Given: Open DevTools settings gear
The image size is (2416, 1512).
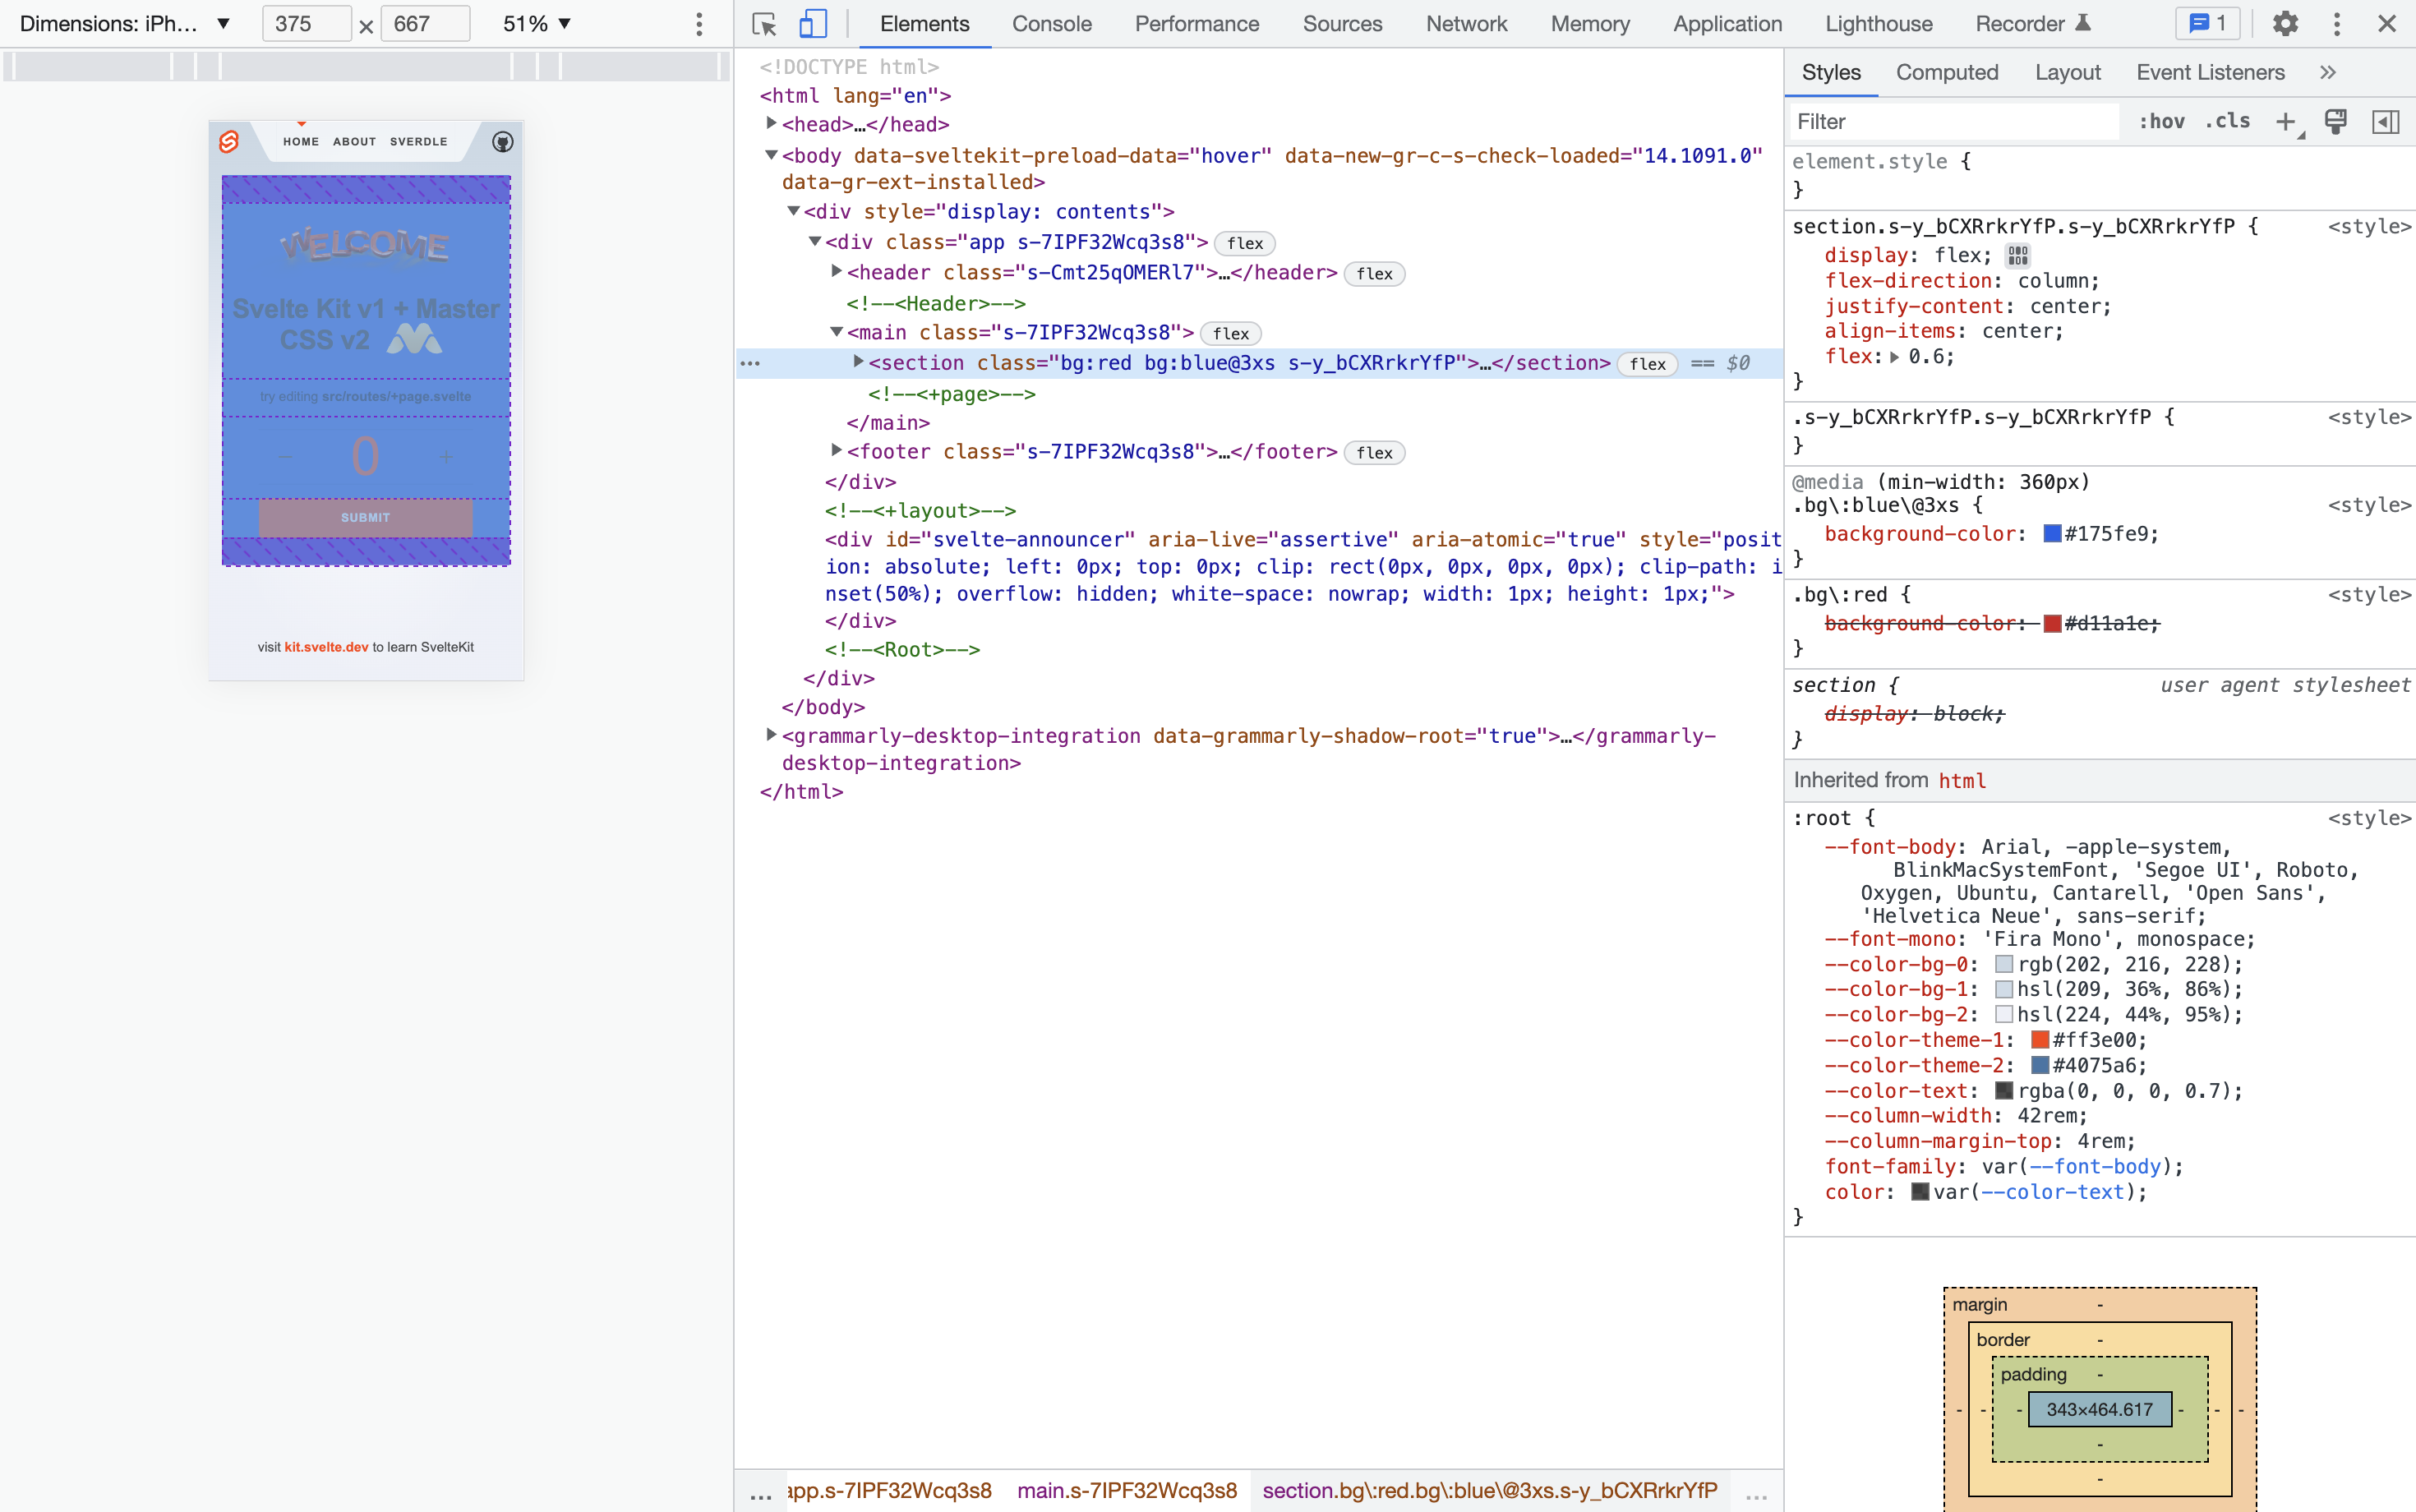Looking at the screenshot, I should click(2286, 23).
